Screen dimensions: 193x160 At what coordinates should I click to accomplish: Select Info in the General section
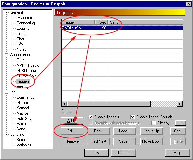(x=20, y=44)
